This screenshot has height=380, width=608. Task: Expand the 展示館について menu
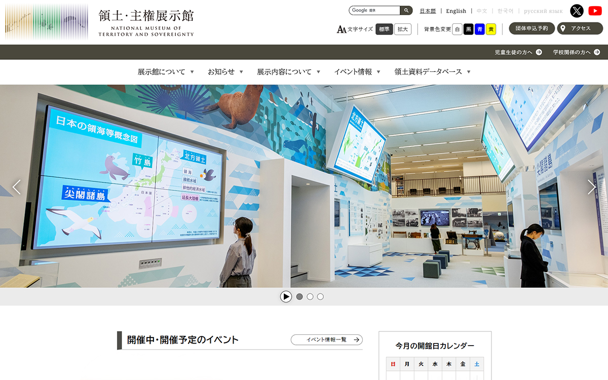click(166, 72)
